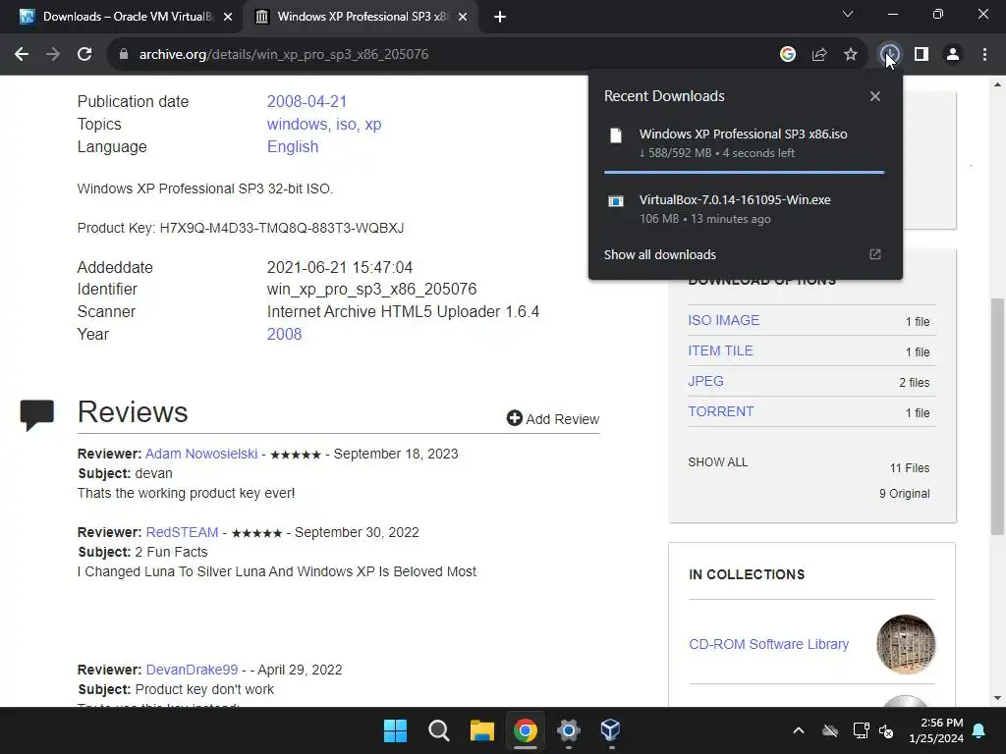Toggle the Chrome downloads button
The height and width of the screenshot is (754, 1006).
tap(889, 55)
